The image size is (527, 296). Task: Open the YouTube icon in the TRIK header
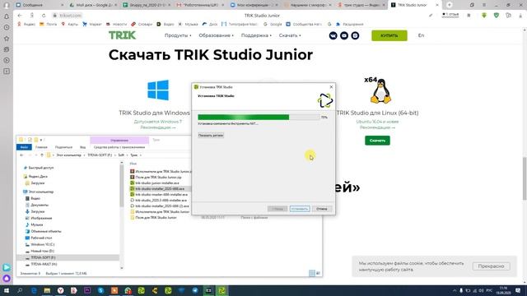point(344,35)
